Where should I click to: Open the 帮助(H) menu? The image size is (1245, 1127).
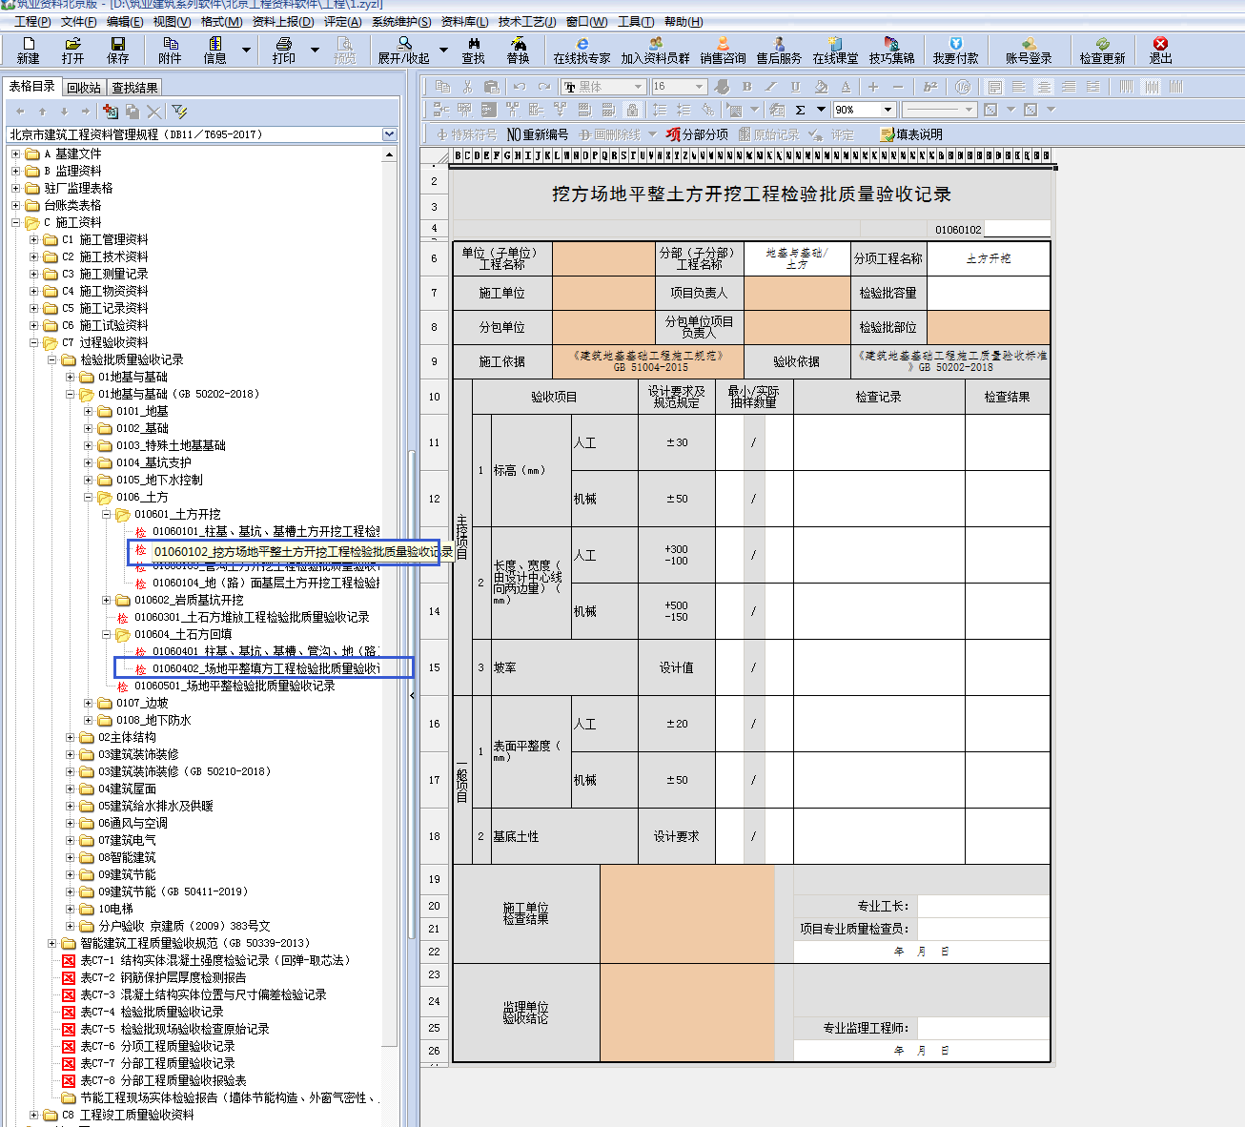[684, 21]
